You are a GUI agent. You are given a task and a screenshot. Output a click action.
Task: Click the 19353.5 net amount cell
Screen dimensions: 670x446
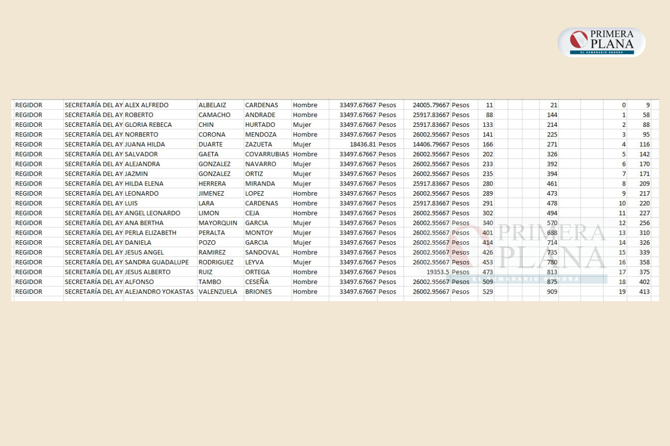437,272
